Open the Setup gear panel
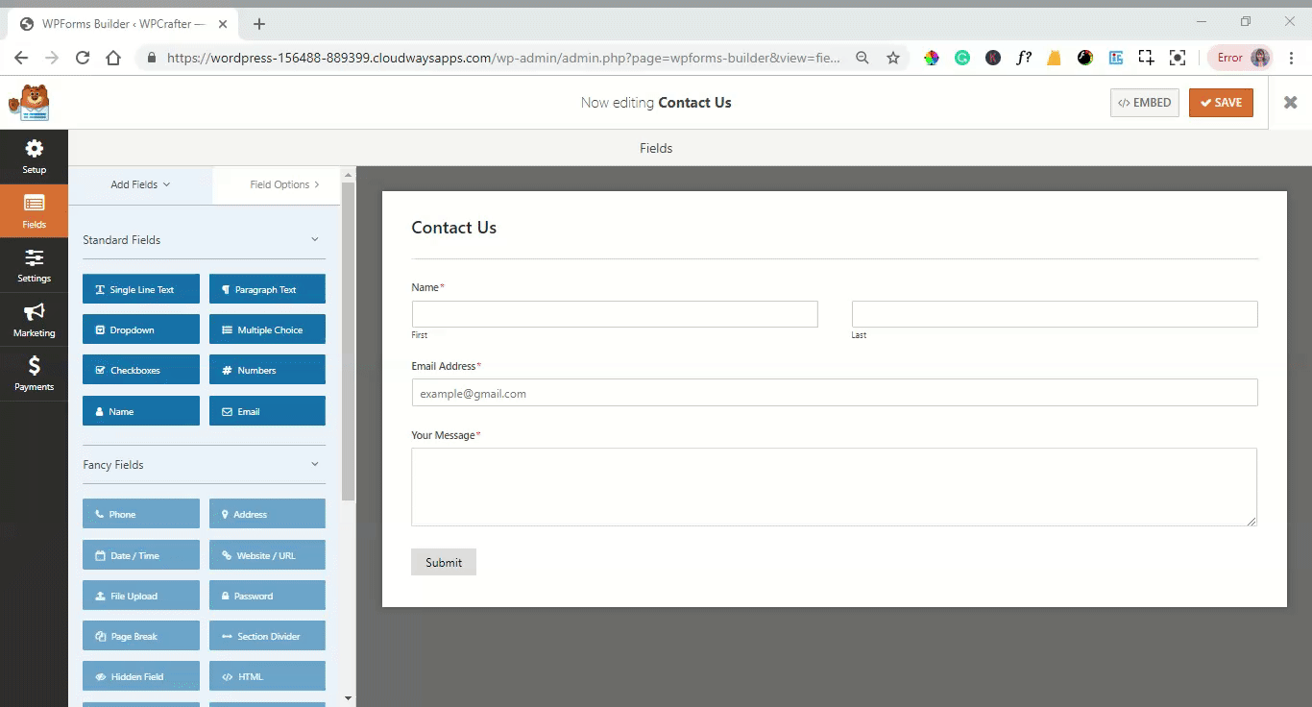Screen dimensions: 1312x707 click(34, 157)
